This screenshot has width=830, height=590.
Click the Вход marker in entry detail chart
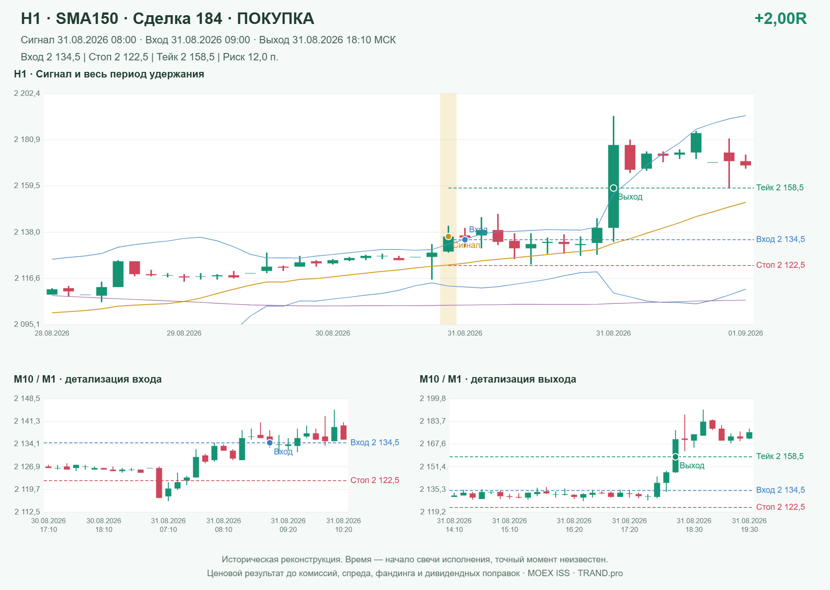coord(270,442)
